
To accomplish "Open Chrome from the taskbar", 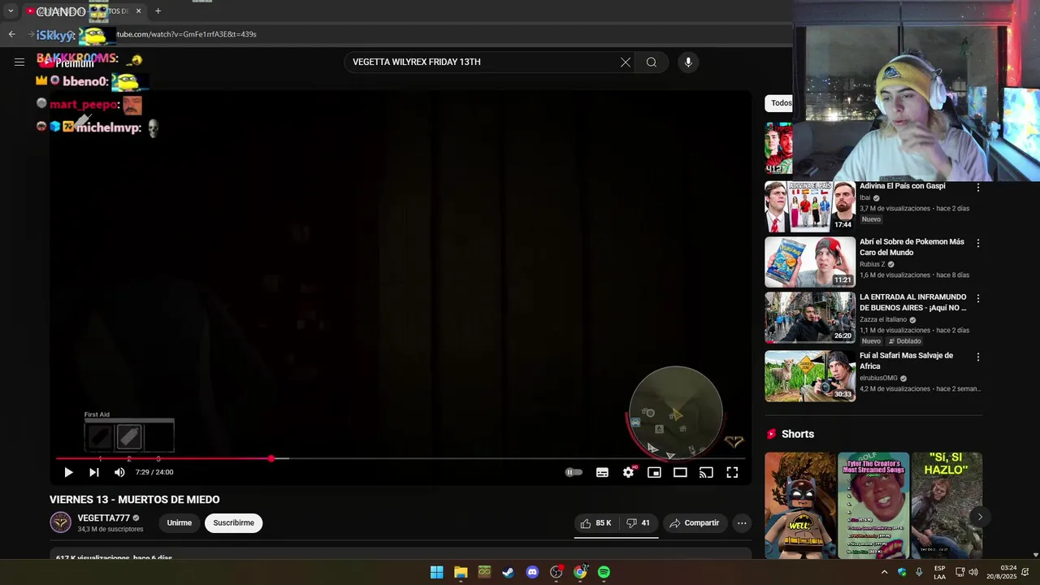I will pos(580,572).
